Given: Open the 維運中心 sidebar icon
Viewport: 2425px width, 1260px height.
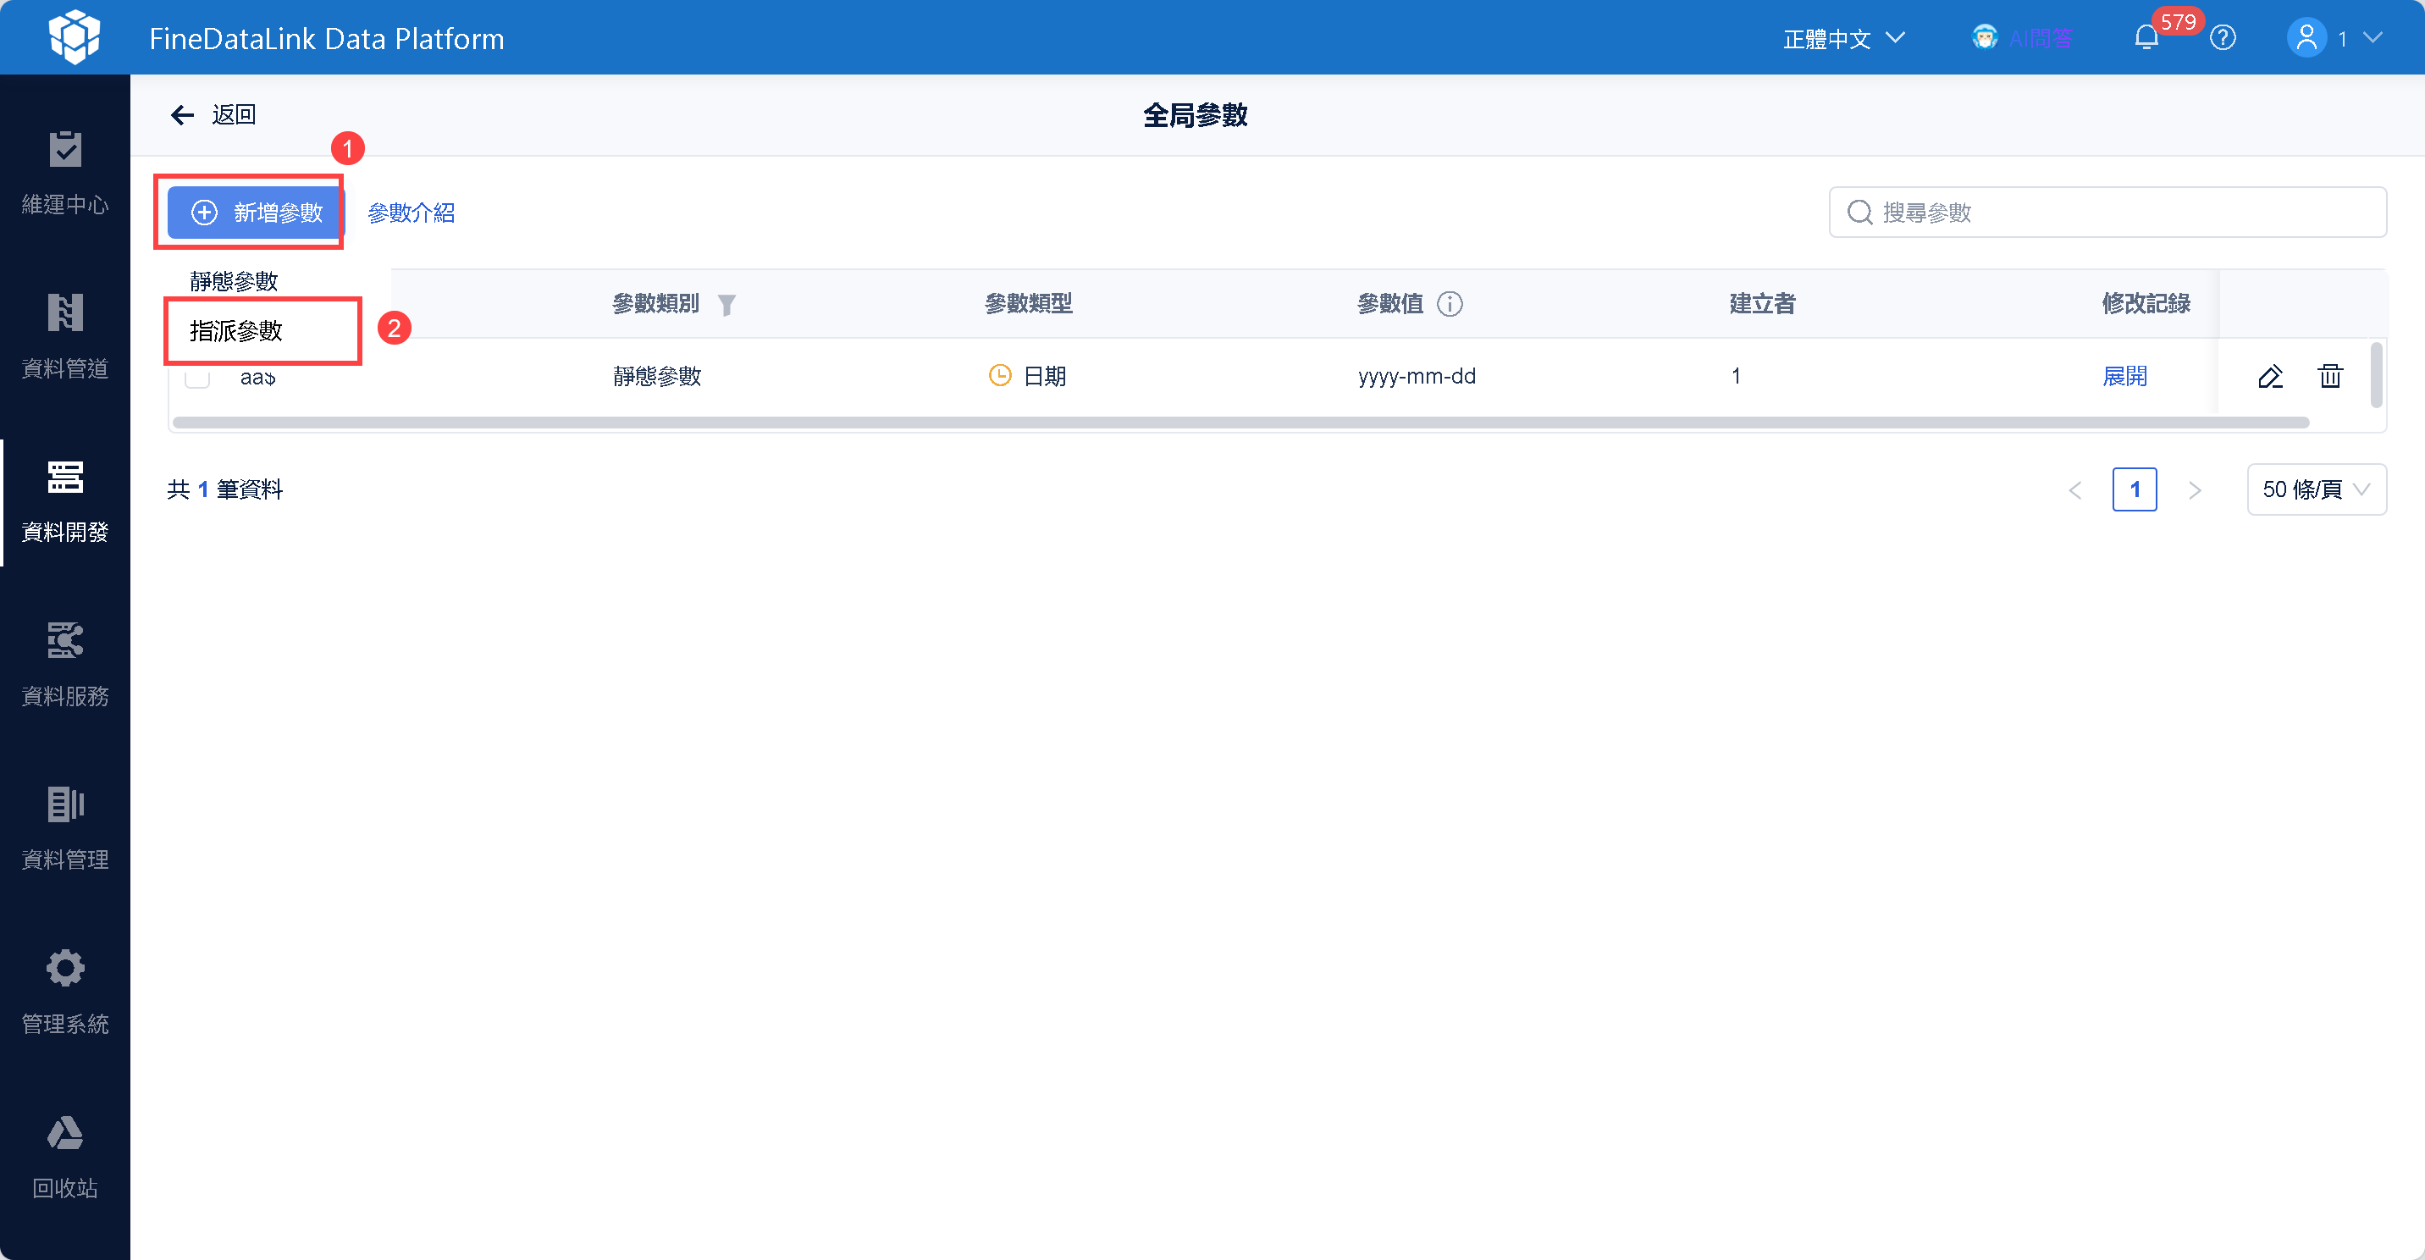Looking at the screenshot, I should click(x=65, y=151).
